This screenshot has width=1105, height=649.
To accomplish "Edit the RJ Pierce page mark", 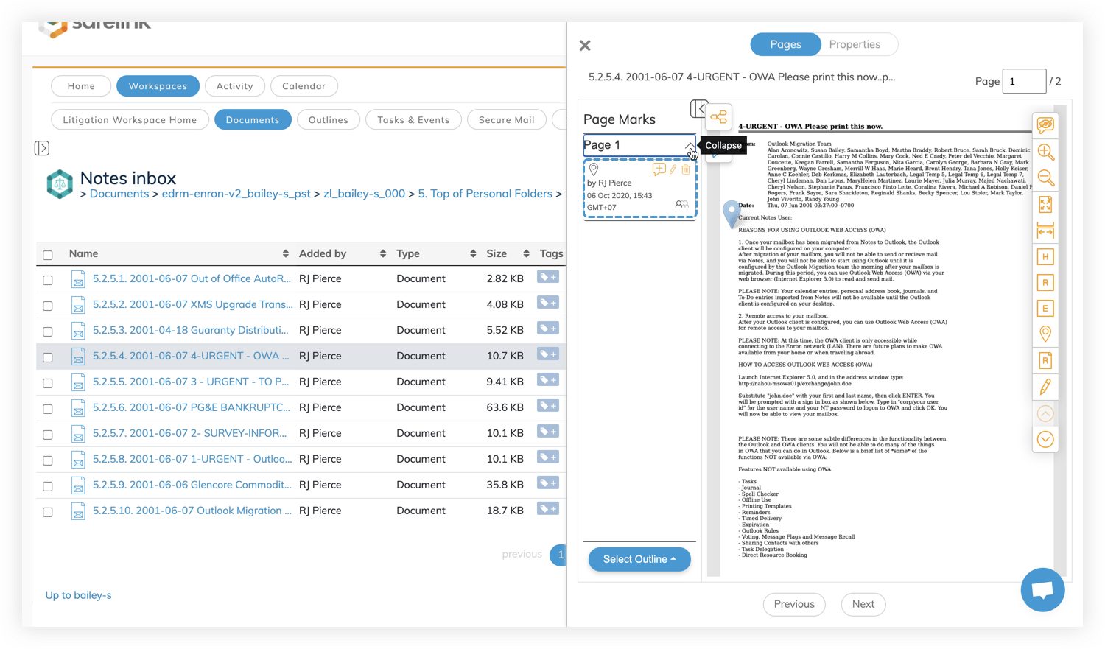I will point(673,169).
